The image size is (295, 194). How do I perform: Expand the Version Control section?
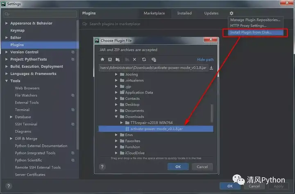tap(7, 52)
